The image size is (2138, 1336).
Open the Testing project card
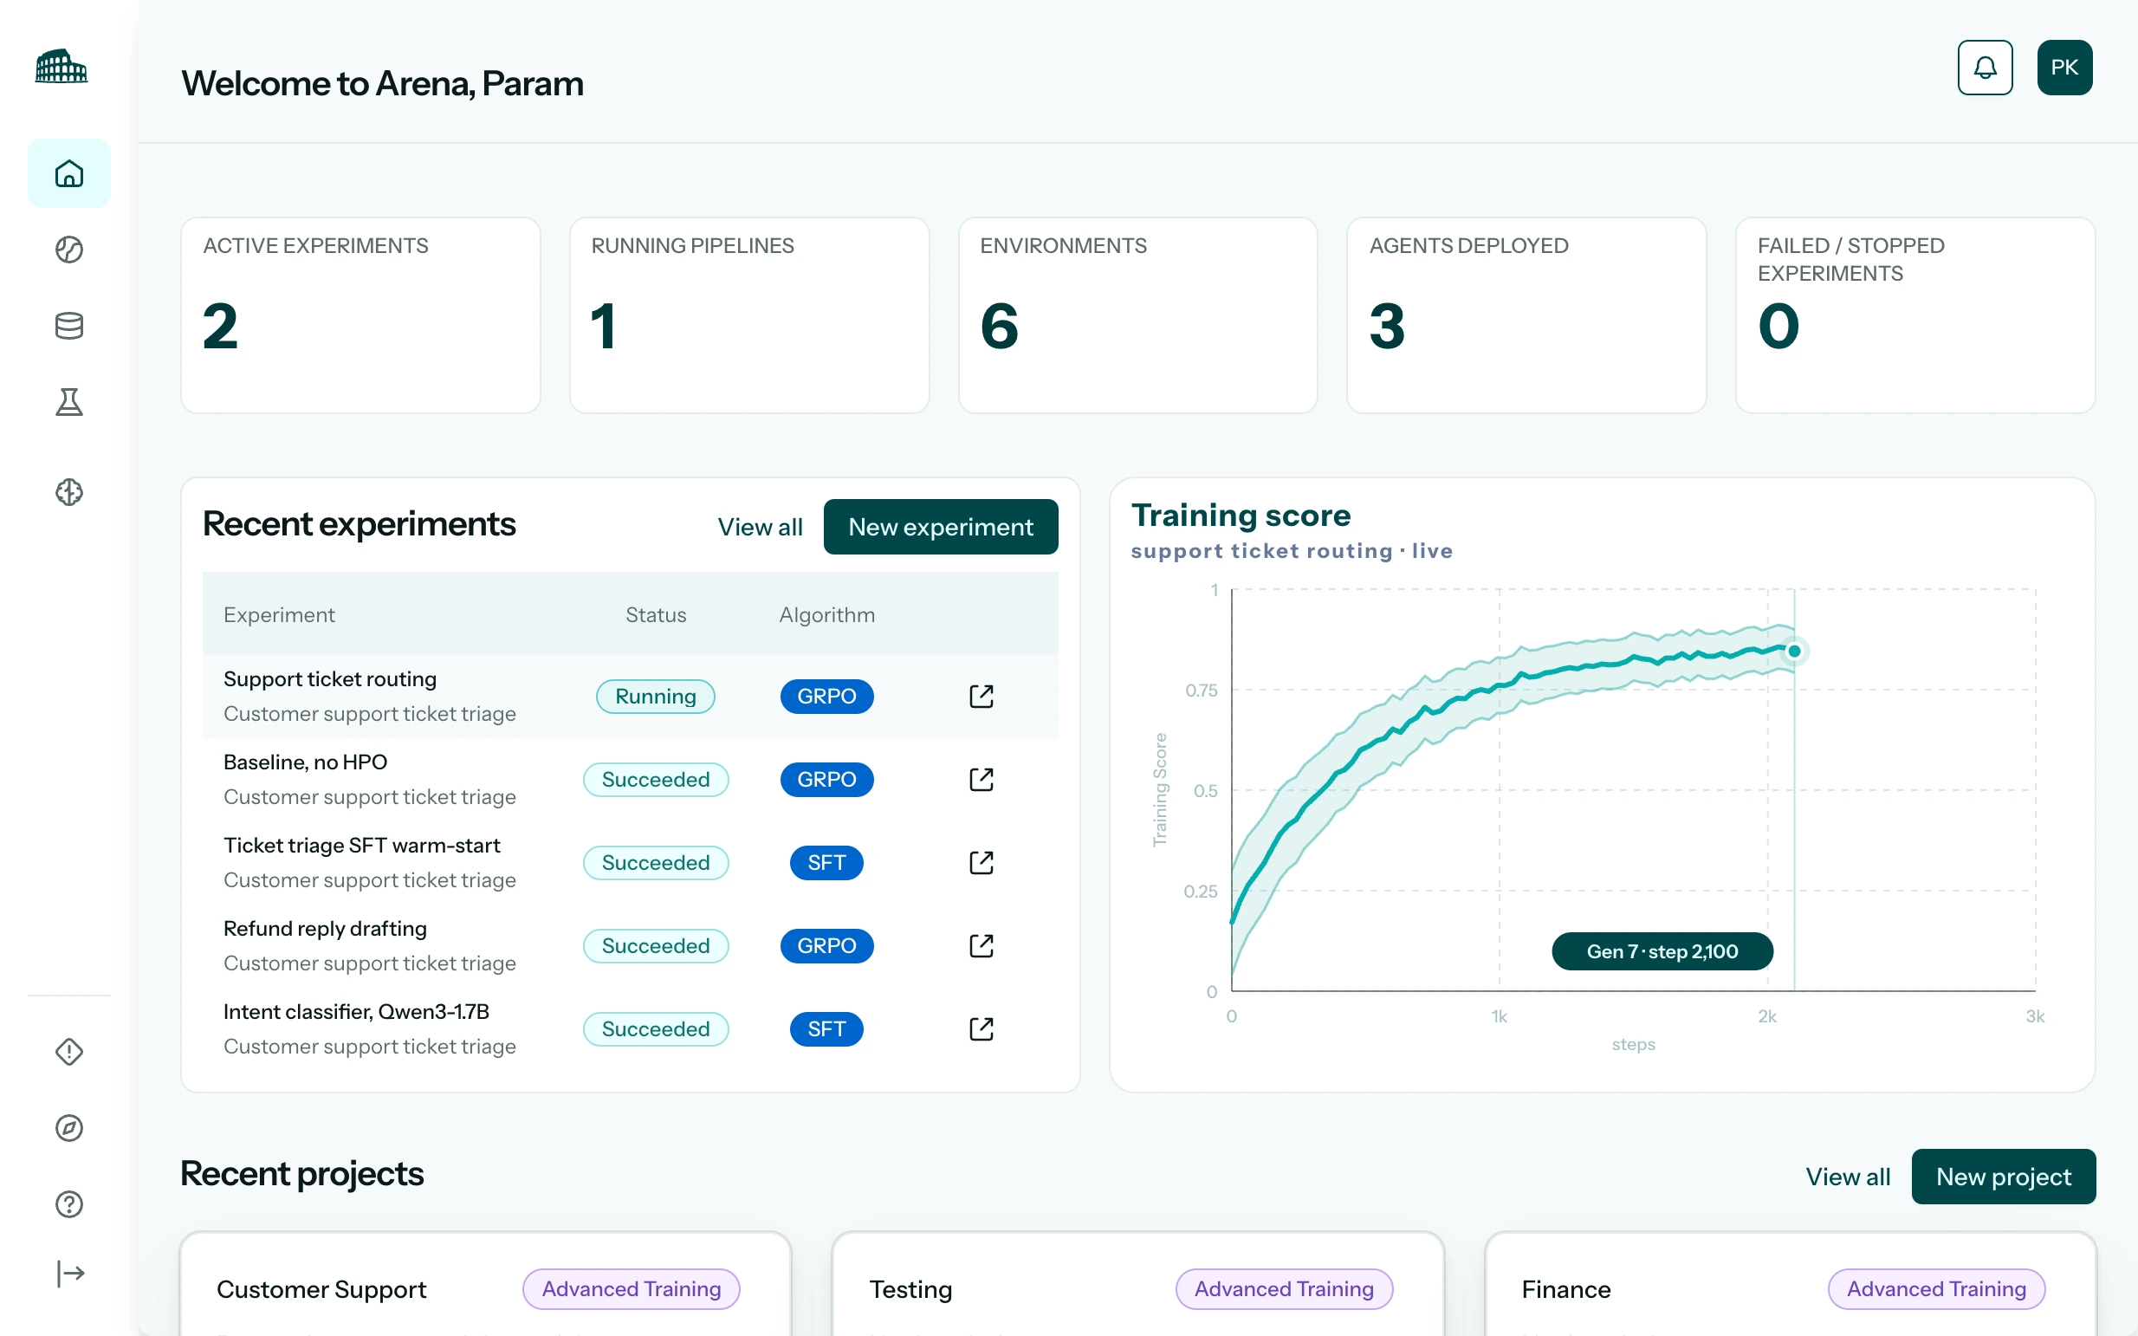pos(1138,1284)
